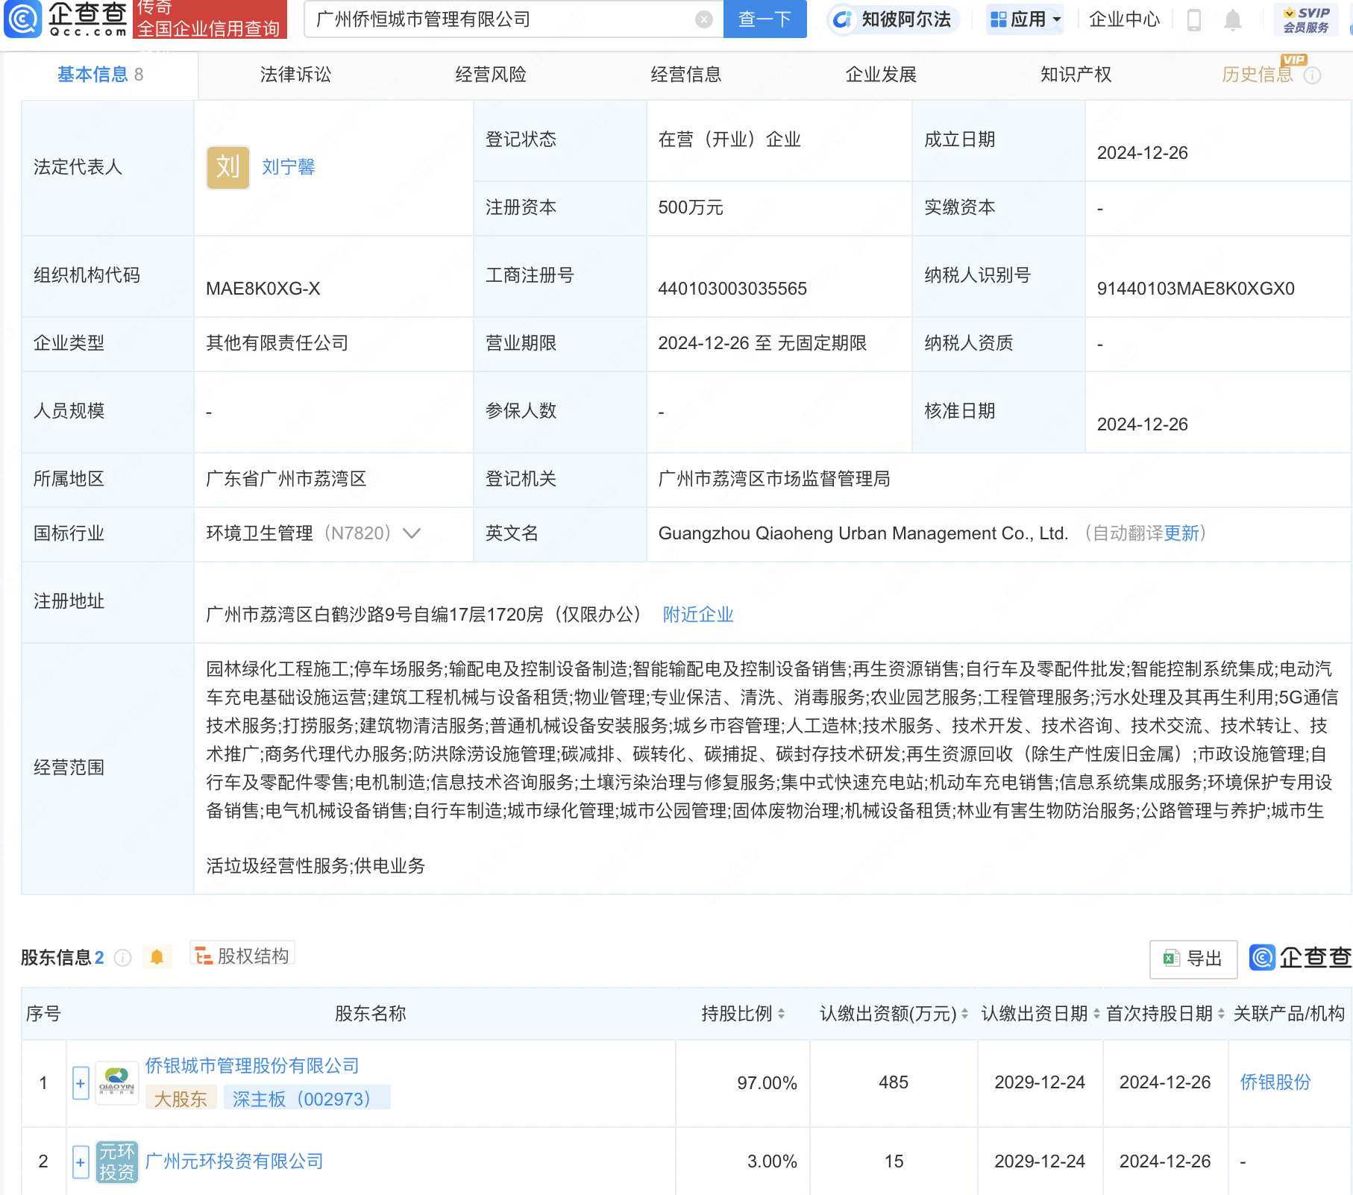Open legal representative 刘宁馨 profile
Screen dimensions: 1353x1195
(x=288, y=167)
